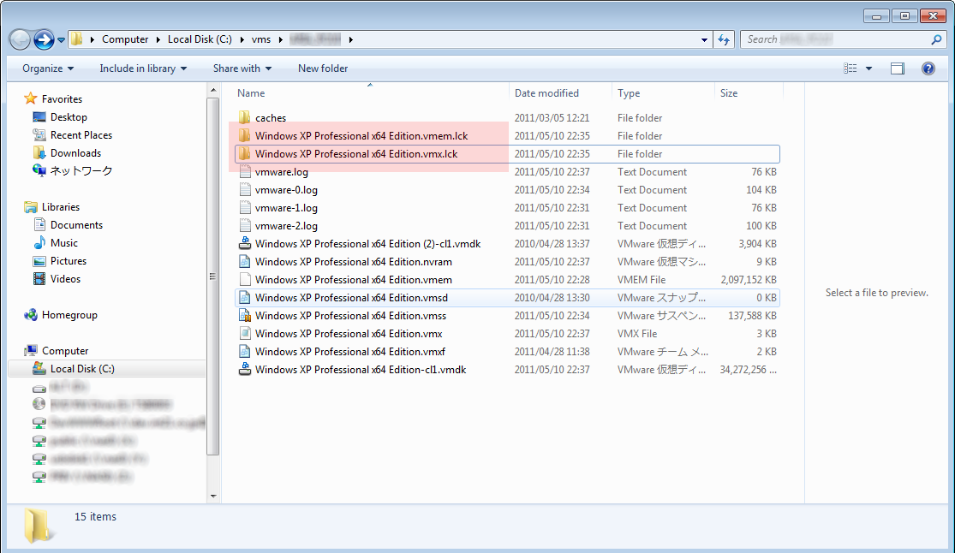
Task: Open the view options dropdown arrow
Action: [x=869, y=68]
